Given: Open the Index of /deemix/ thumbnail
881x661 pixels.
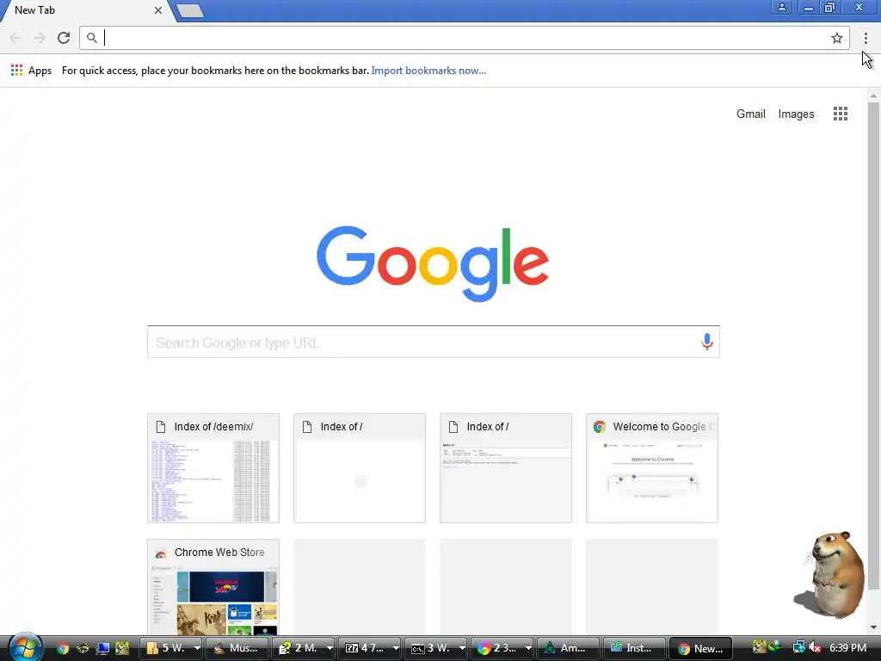Looking at the screenshot, I should pos(213,468).
